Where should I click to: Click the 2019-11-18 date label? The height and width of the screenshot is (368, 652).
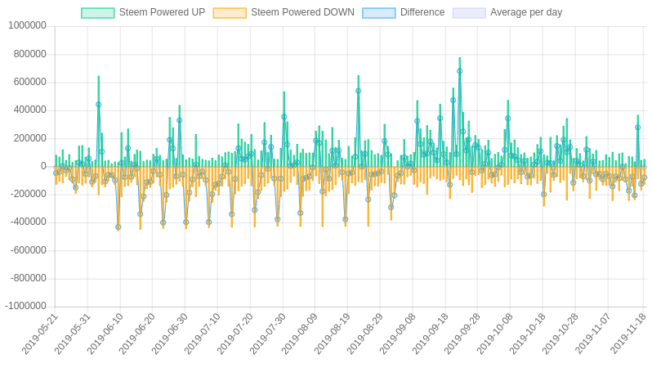point(627,334)
